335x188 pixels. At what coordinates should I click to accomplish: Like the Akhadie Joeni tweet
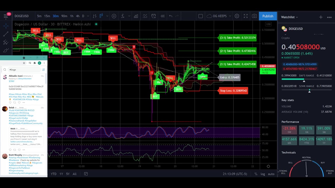(19, 102)
